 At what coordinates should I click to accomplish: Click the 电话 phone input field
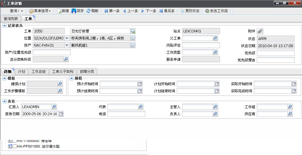[126, 114]
